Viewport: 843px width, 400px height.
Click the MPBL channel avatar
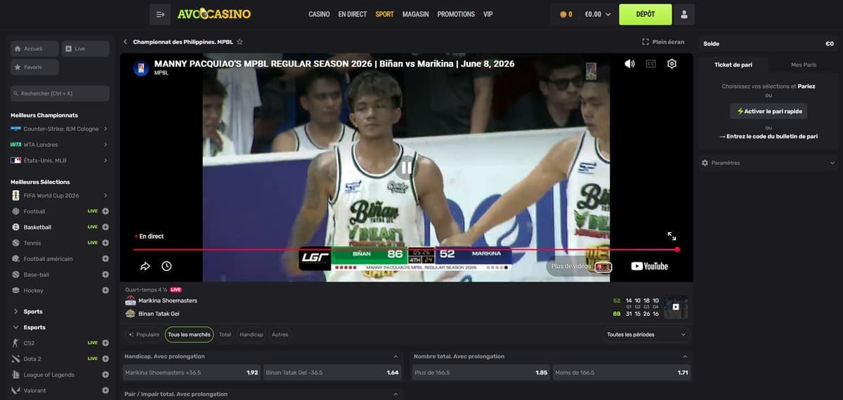[x=141, y=68]
